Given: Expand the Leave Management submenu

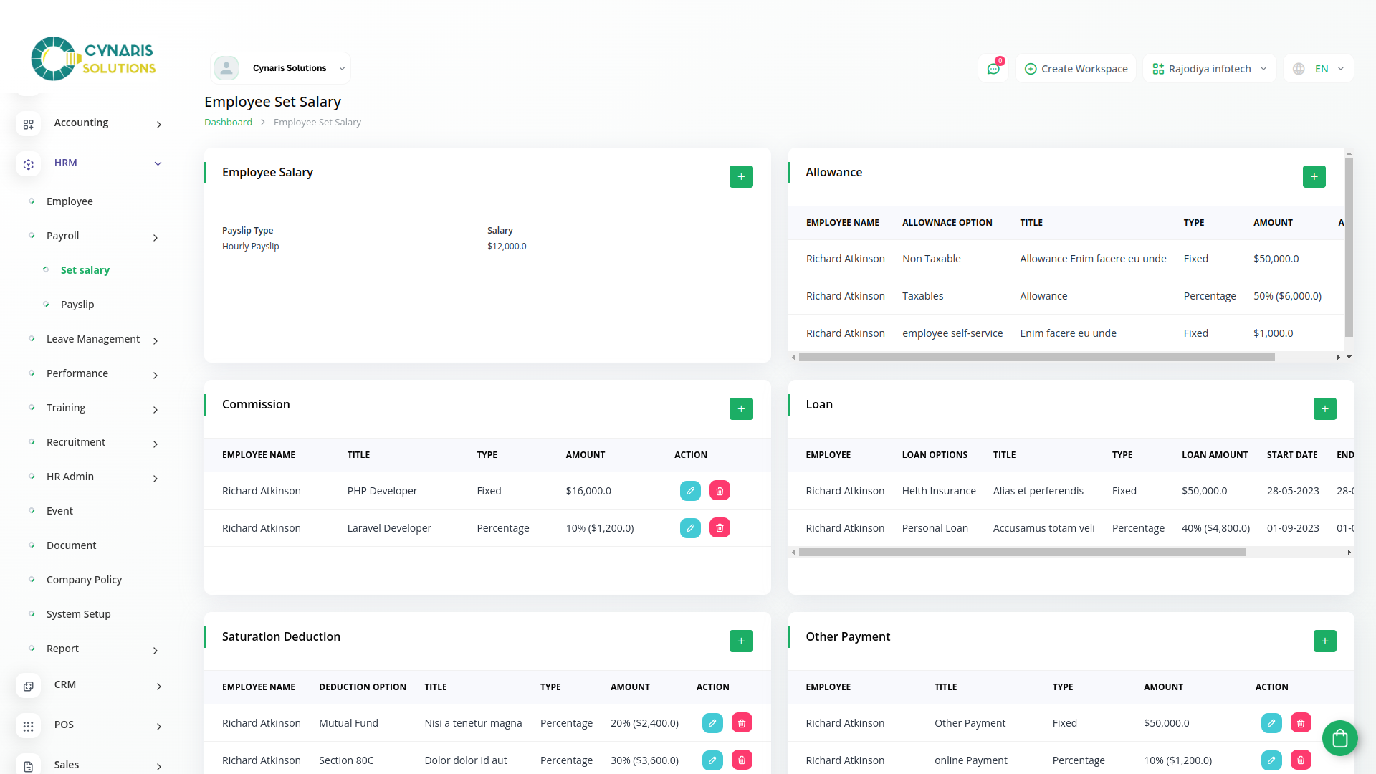Looking at the screenshot, I should click(155, 340).
